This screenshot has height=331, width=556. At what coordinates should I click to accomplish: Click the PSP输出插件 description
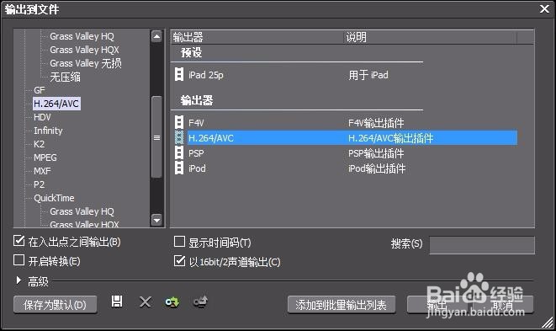pyautogui.click(x=376, y=153)
